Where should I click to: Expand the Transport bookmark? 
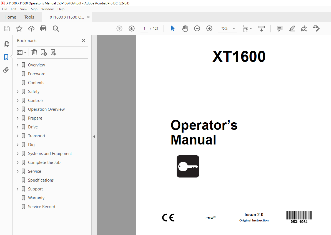(17, 136)
